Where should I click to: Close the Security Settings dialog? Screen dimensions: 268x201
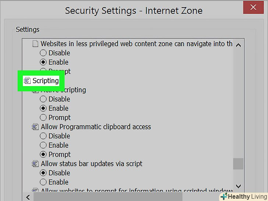[253, 7]
